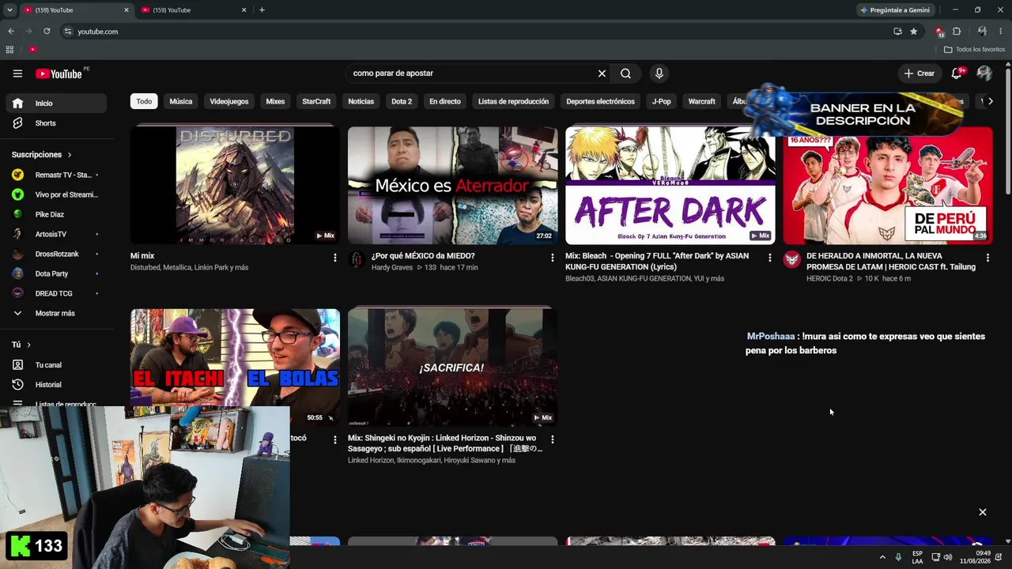The width and height of the screenshot is (1012, 569).
Task: Open the YouTube hamburger guide menu
Action: (x=17, y=73)
